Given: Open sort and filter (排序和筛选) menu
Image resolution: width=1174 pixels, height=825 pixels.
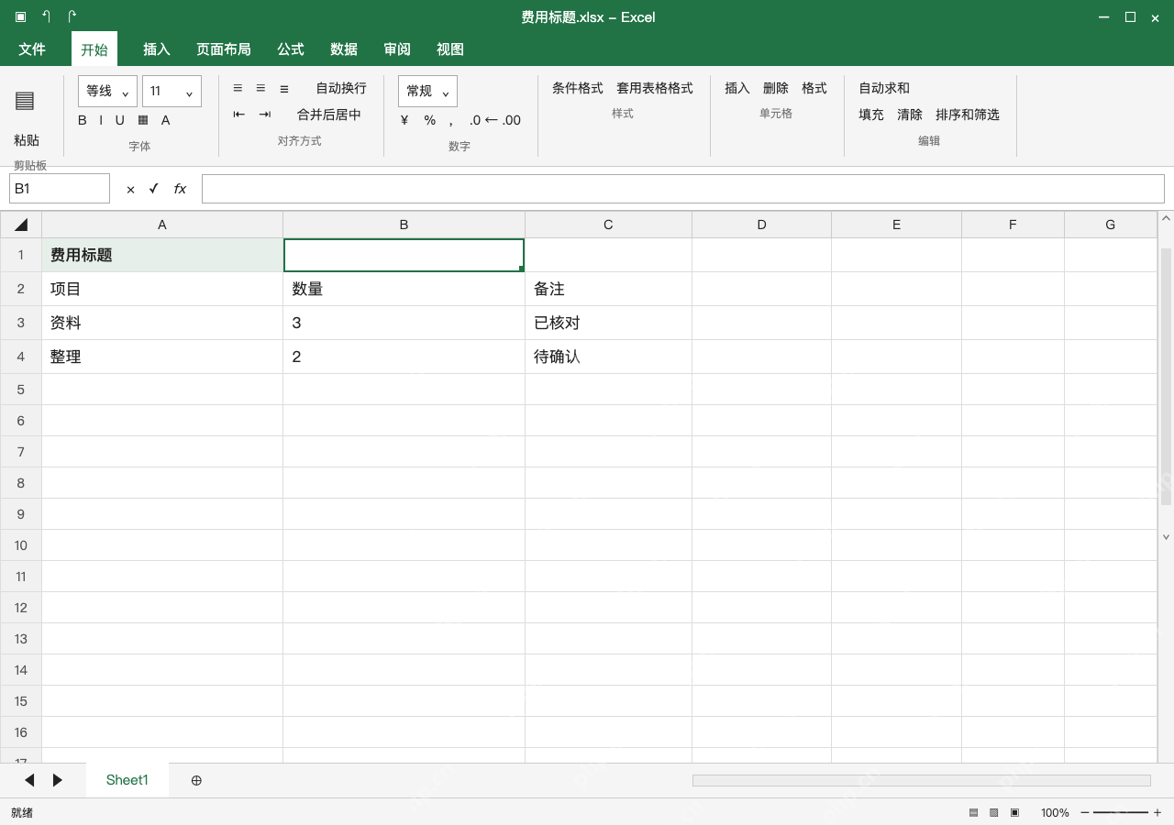Looking at the screenshot, I should coord(968,115).
